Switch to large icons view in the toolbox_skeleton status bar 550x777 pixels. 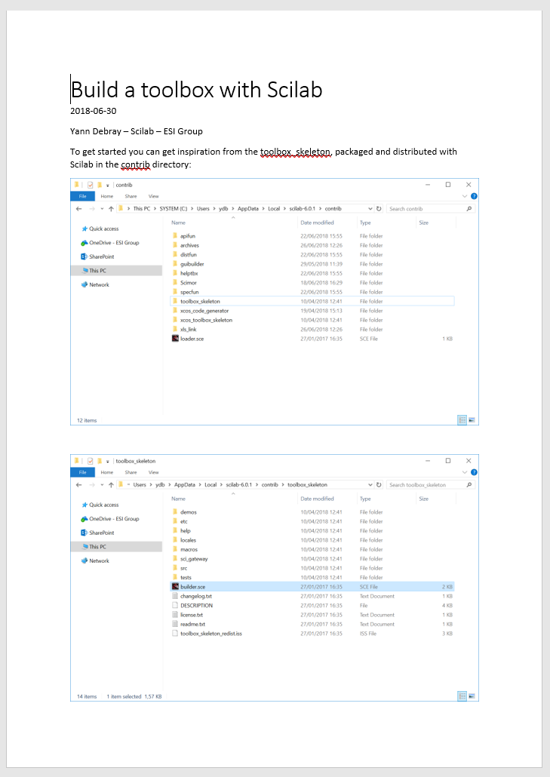point(472,696)
